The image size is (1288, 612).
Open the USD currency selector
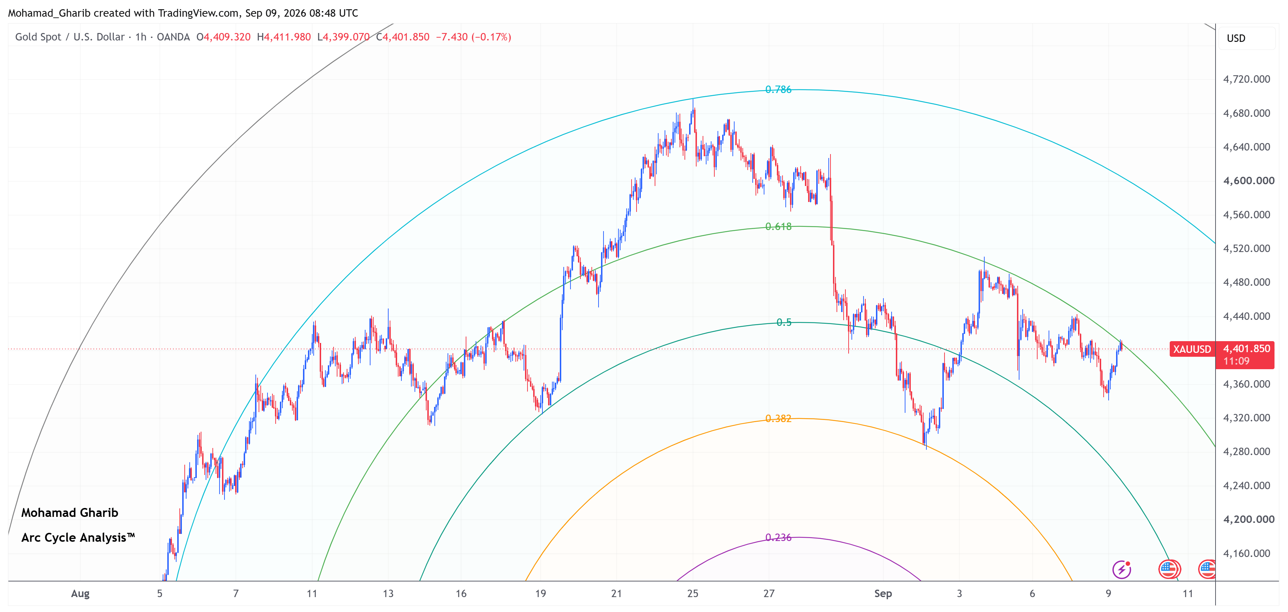point(1246,38)
